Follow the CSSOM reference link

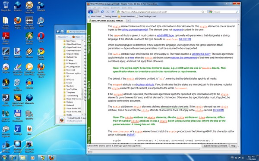tap(218, 110)
